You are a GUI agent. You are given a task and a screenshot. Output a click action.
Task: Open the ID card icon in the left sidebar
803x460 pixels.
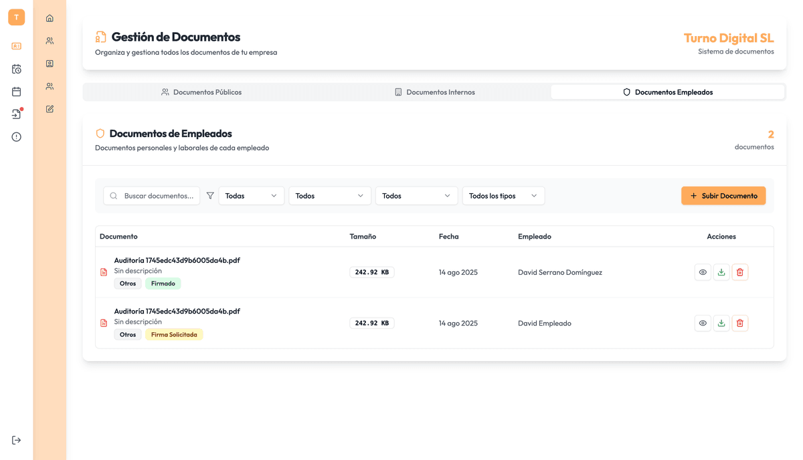17,46
